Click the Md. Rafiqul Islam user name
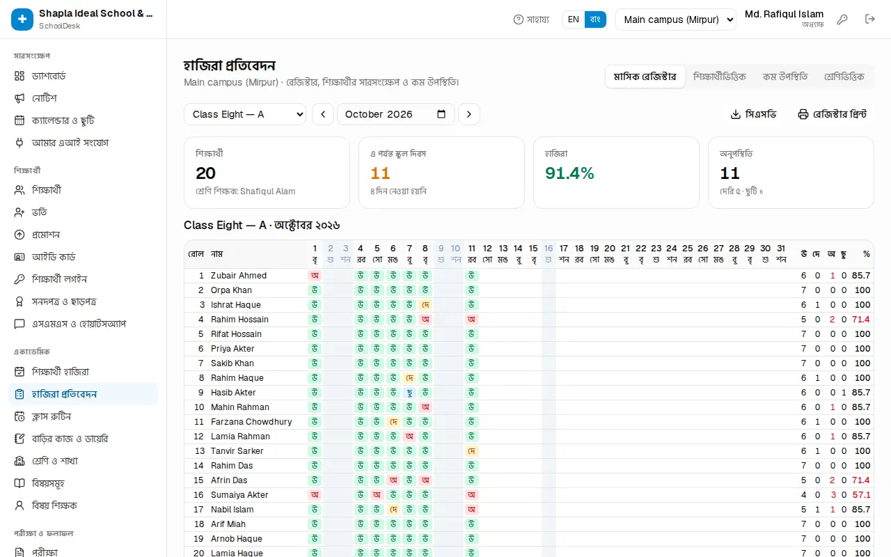This screenshot has height=557, width=891. pos(784,14)
